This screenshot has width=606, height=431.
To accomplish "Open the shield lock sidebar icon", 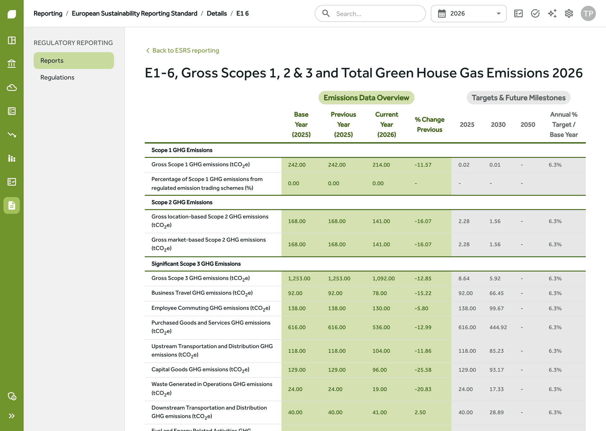I will tap(12, 396).
